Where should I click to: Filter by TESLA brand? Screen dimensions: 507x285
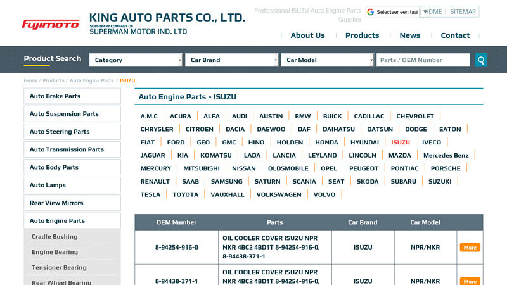click(150, 195)
